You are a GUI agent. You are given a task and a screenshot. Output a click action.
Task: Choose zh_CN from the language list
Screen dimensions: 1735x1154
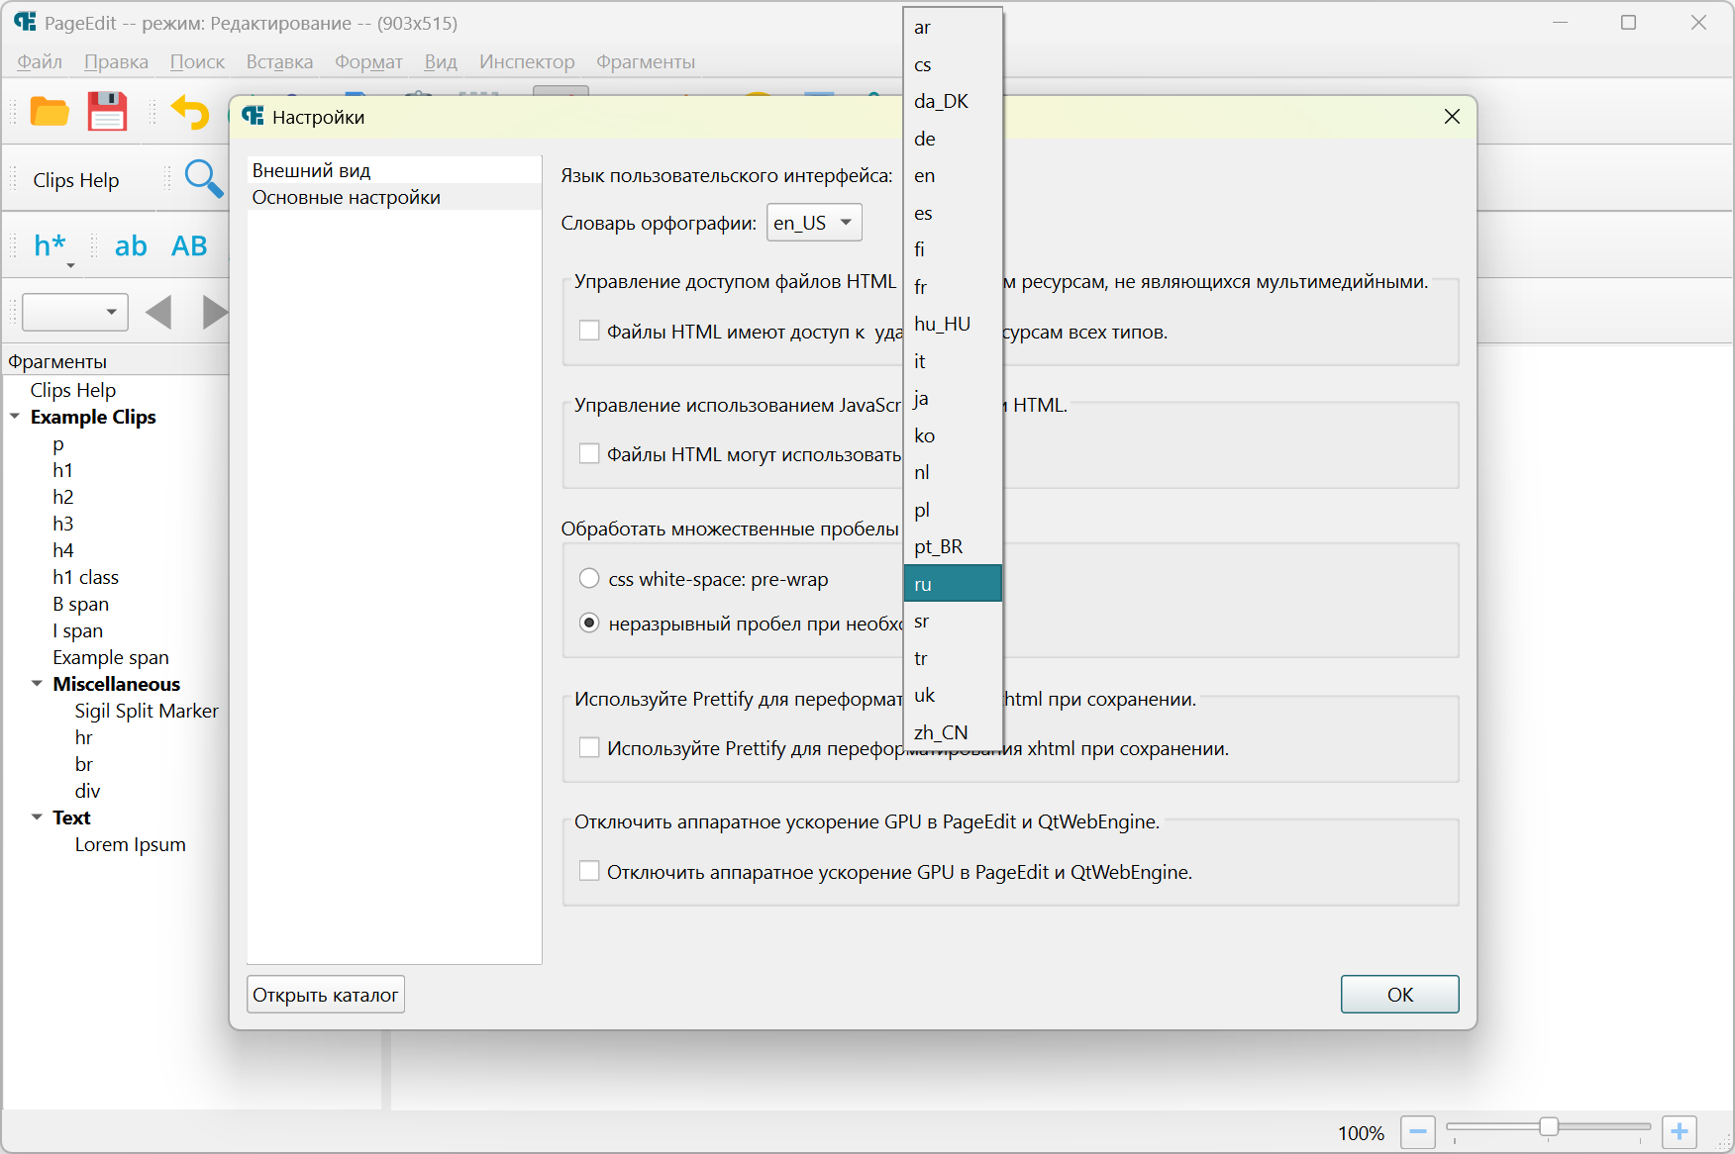[953, 732]
